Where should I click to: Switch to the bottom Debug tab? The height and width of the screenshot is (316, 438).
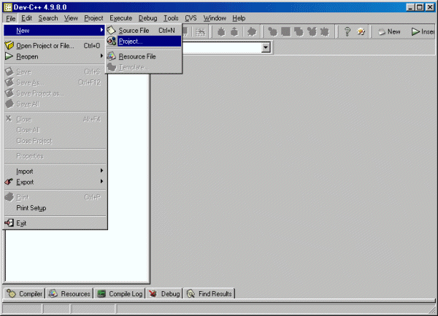point(164,293)
